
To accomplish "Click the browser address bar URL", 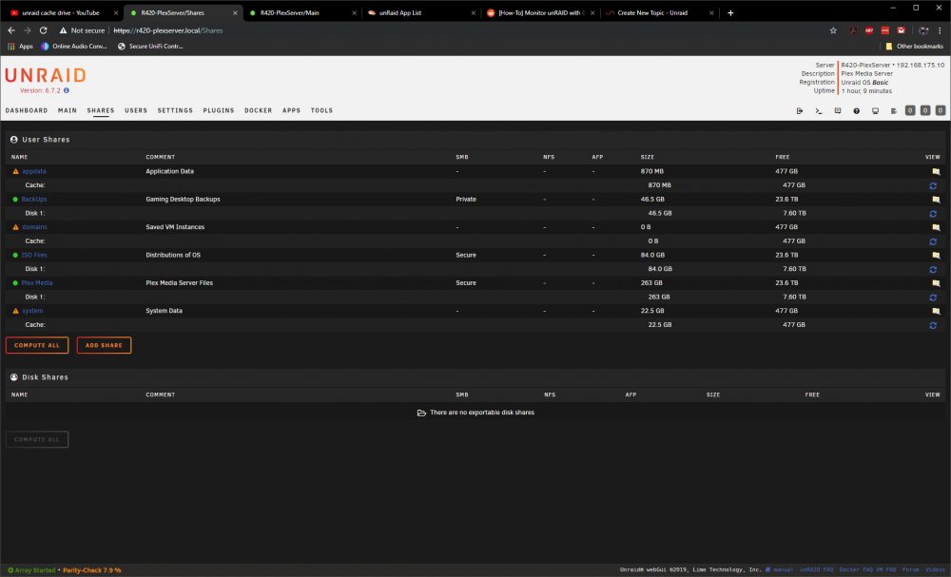I will coord(168,30).
